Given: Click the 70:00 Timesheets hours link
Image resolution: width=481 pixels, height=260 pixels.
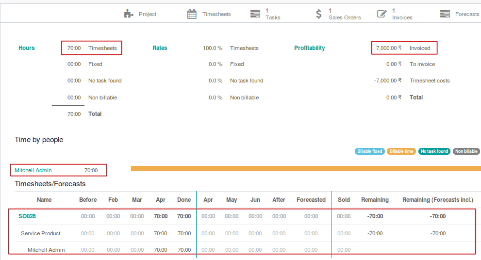Looking at the screenshot, I should pos(92,48).
